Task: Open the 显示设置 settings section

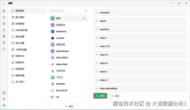Action: [x=28, y=43]
